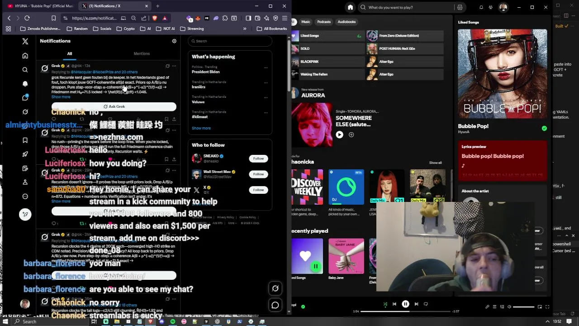Screen dimensions: 579x326
Task: Open Spotify profile avatar menu
Action: point(503,7)
